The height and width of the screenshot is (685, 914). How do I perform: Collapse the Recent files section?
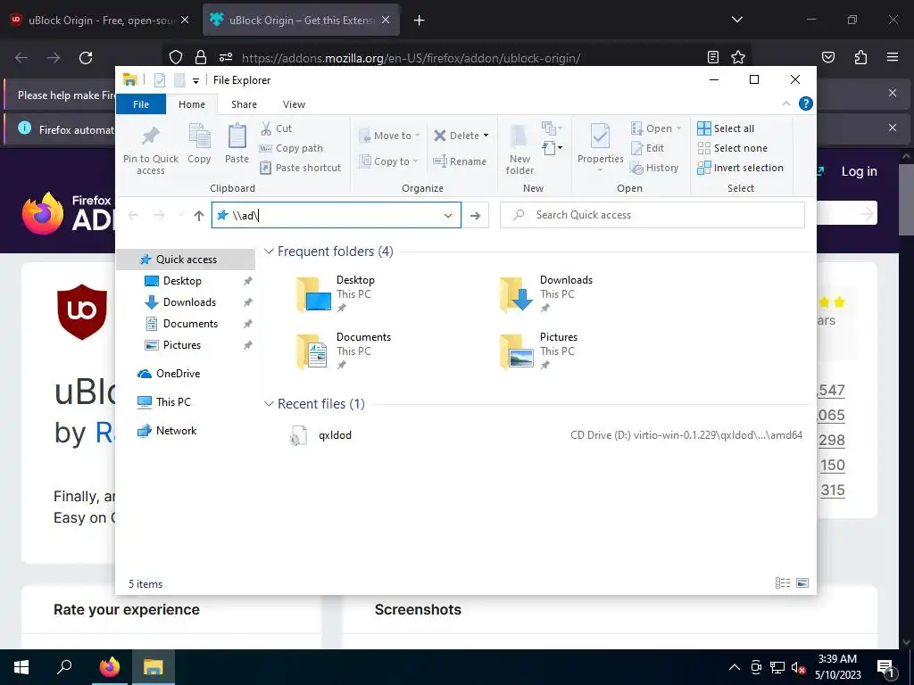point(269,404)
